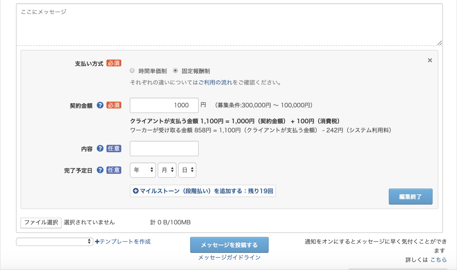457x270 pixels.
Task: Click the 編集終了 button
Action: (410, 196)
